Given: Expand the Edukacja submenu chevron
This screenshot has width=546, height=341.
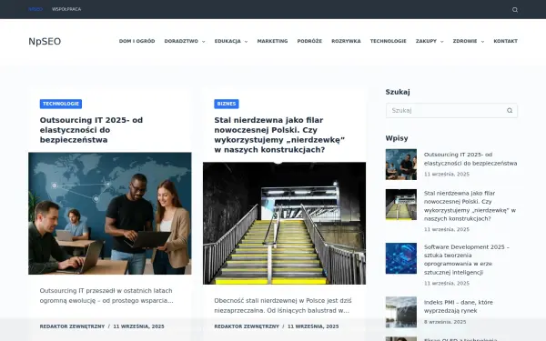Looking at the screenshot, I should point(247,42).
